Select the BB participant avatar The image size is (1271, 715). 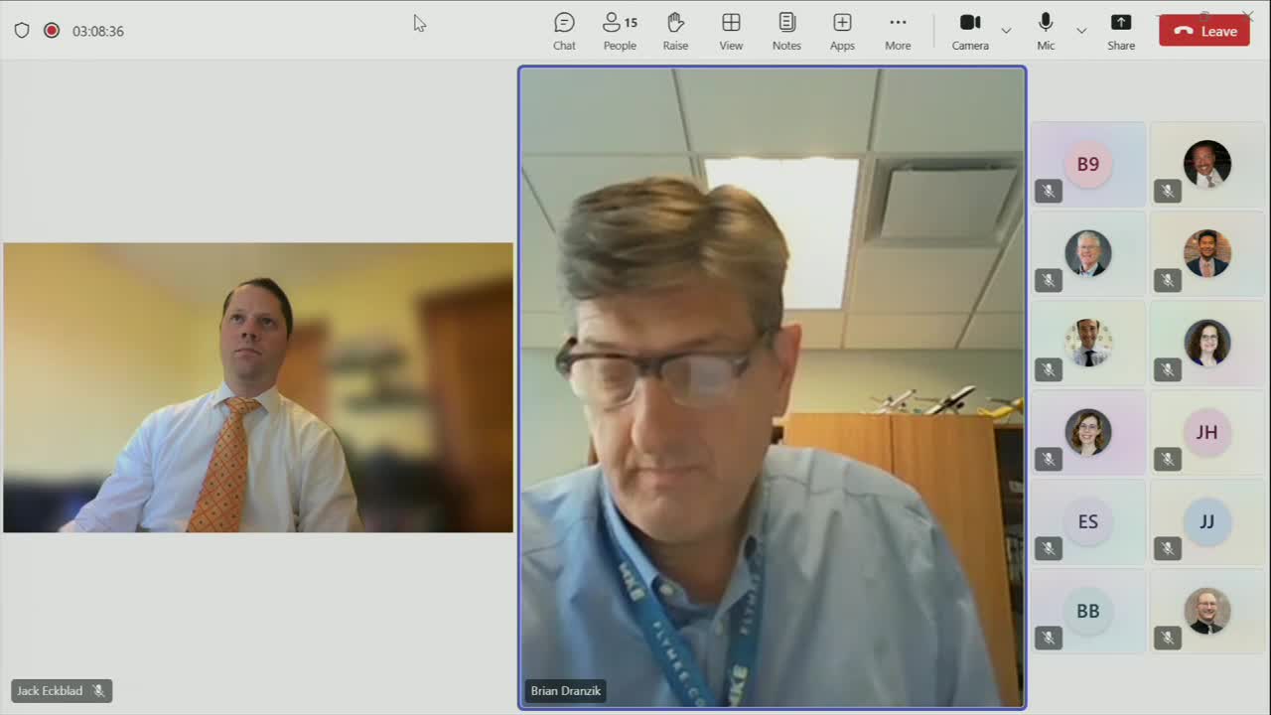(1088, 611)
